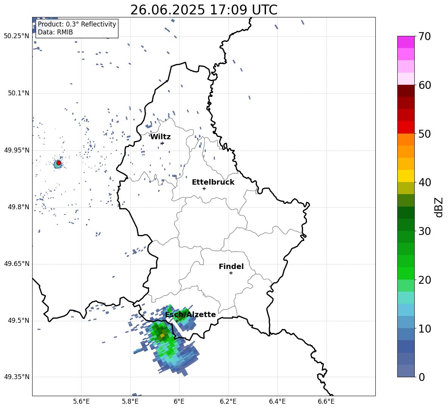
Task: Click the Ettelbruck station cross marker
Action: pos(204,188)
